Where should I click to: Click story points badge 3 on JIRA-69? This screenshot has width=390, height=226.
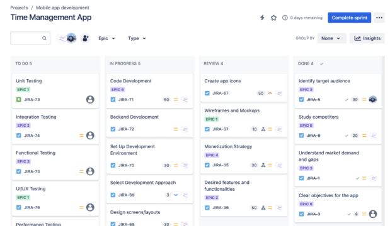(x=168, y=195)
